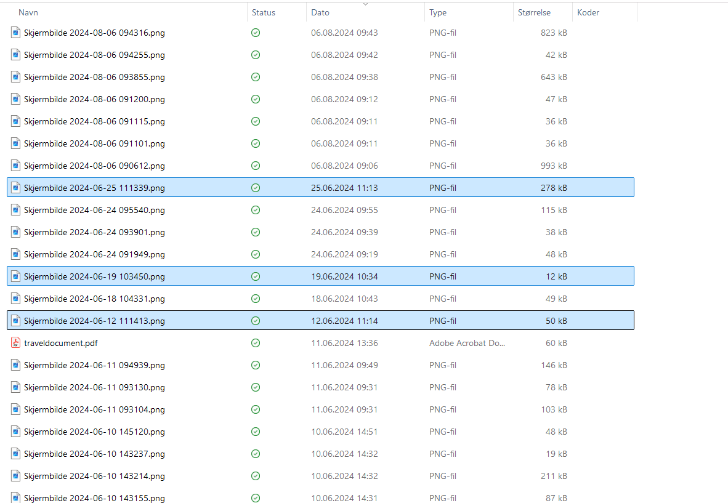The image size is (728, 503).
Task: Click file icon of Skjermbilde 2024-06-10 143155.png
Action: pyautogui.click(x=16, y=497)
